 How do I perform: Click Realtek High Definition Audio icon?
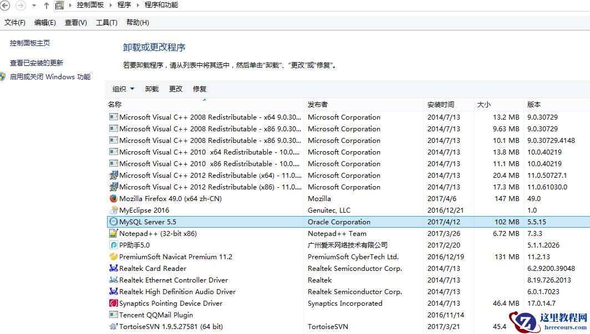click(113, 291)
